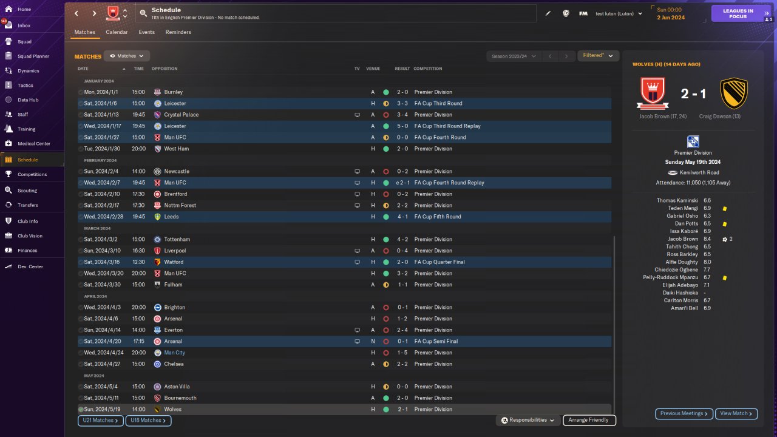Open the Filtered dropdown
777x437 pixels.
pos(598,56)
